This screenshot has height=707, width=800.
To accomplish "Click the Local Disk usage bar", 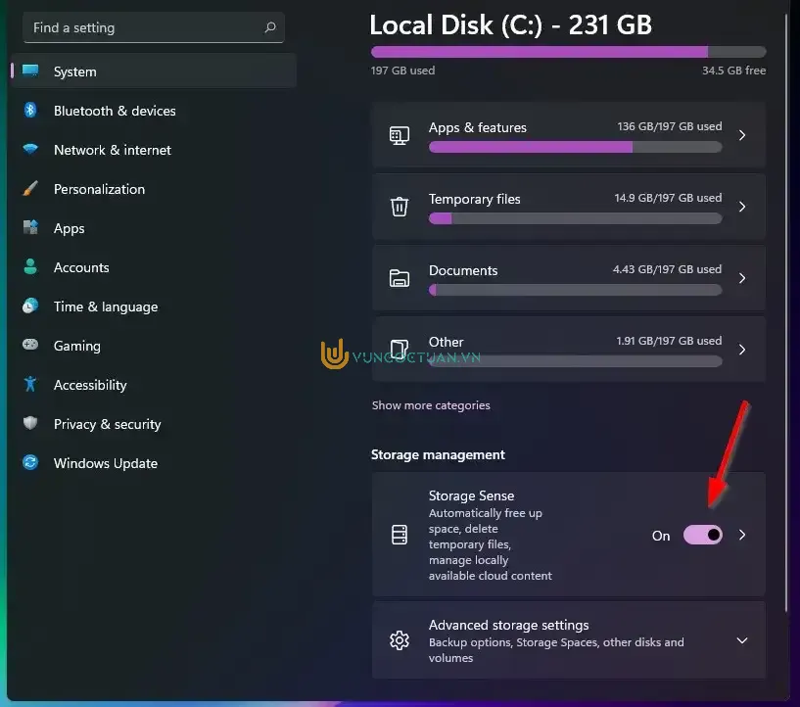I will tap(568, 52).
